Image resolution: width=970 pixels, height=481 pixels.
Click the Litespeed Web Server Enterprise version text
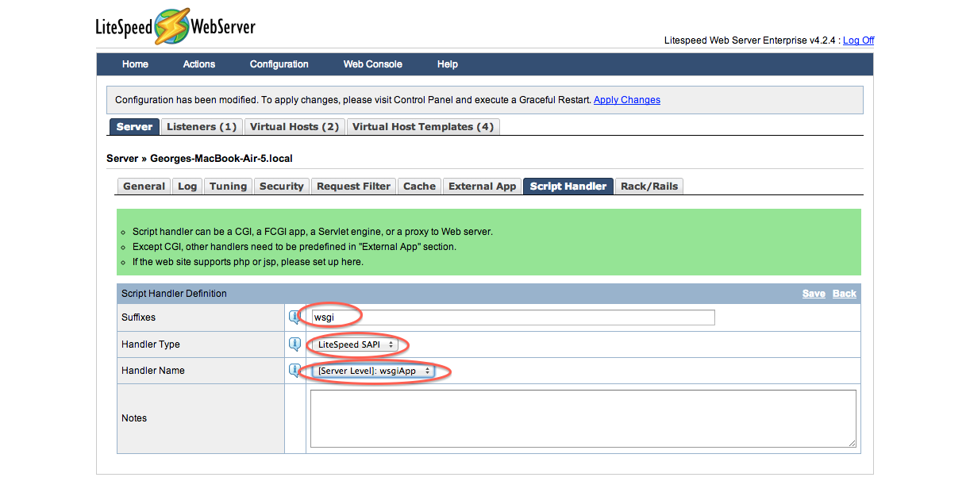click(x=750, y=40)
